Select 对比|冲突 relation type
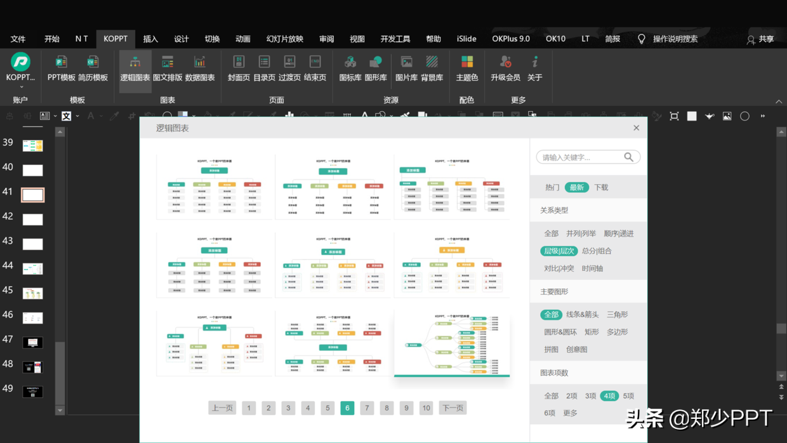This screenshot has width=787, height=443. click(559, 268)
